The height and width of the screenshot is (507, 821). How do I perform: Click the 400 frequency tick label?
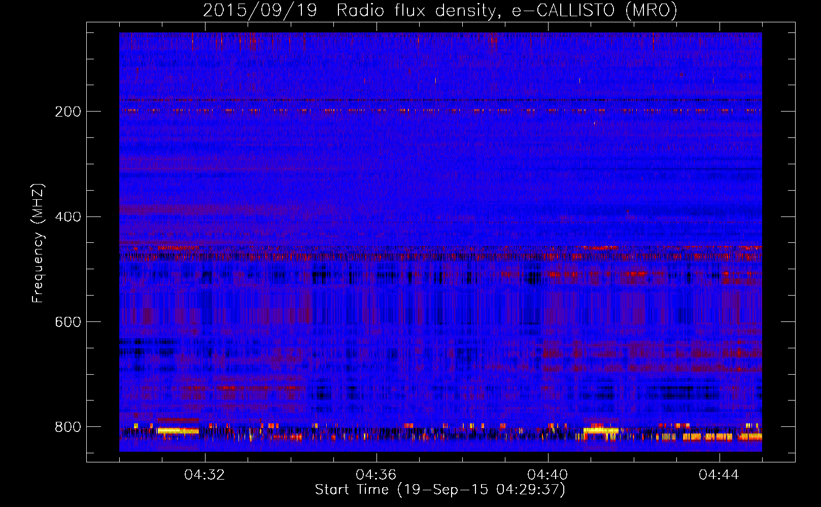[x=68, y=217]
